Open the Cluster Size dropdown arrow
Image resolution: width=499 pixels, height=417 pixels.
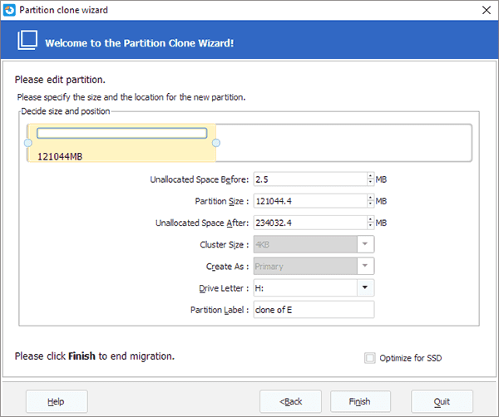coord(365,244)
